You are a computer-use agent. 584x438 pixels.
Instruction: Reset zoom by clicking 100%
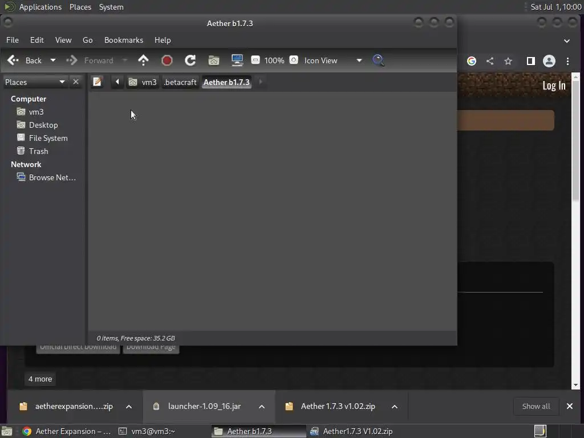pyautogui.click(x=274, y=60)
